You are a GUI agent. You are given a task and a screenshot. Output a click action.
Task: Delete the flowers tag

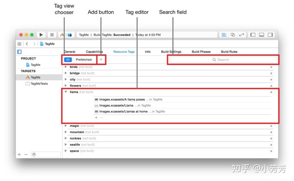[271, 86]
